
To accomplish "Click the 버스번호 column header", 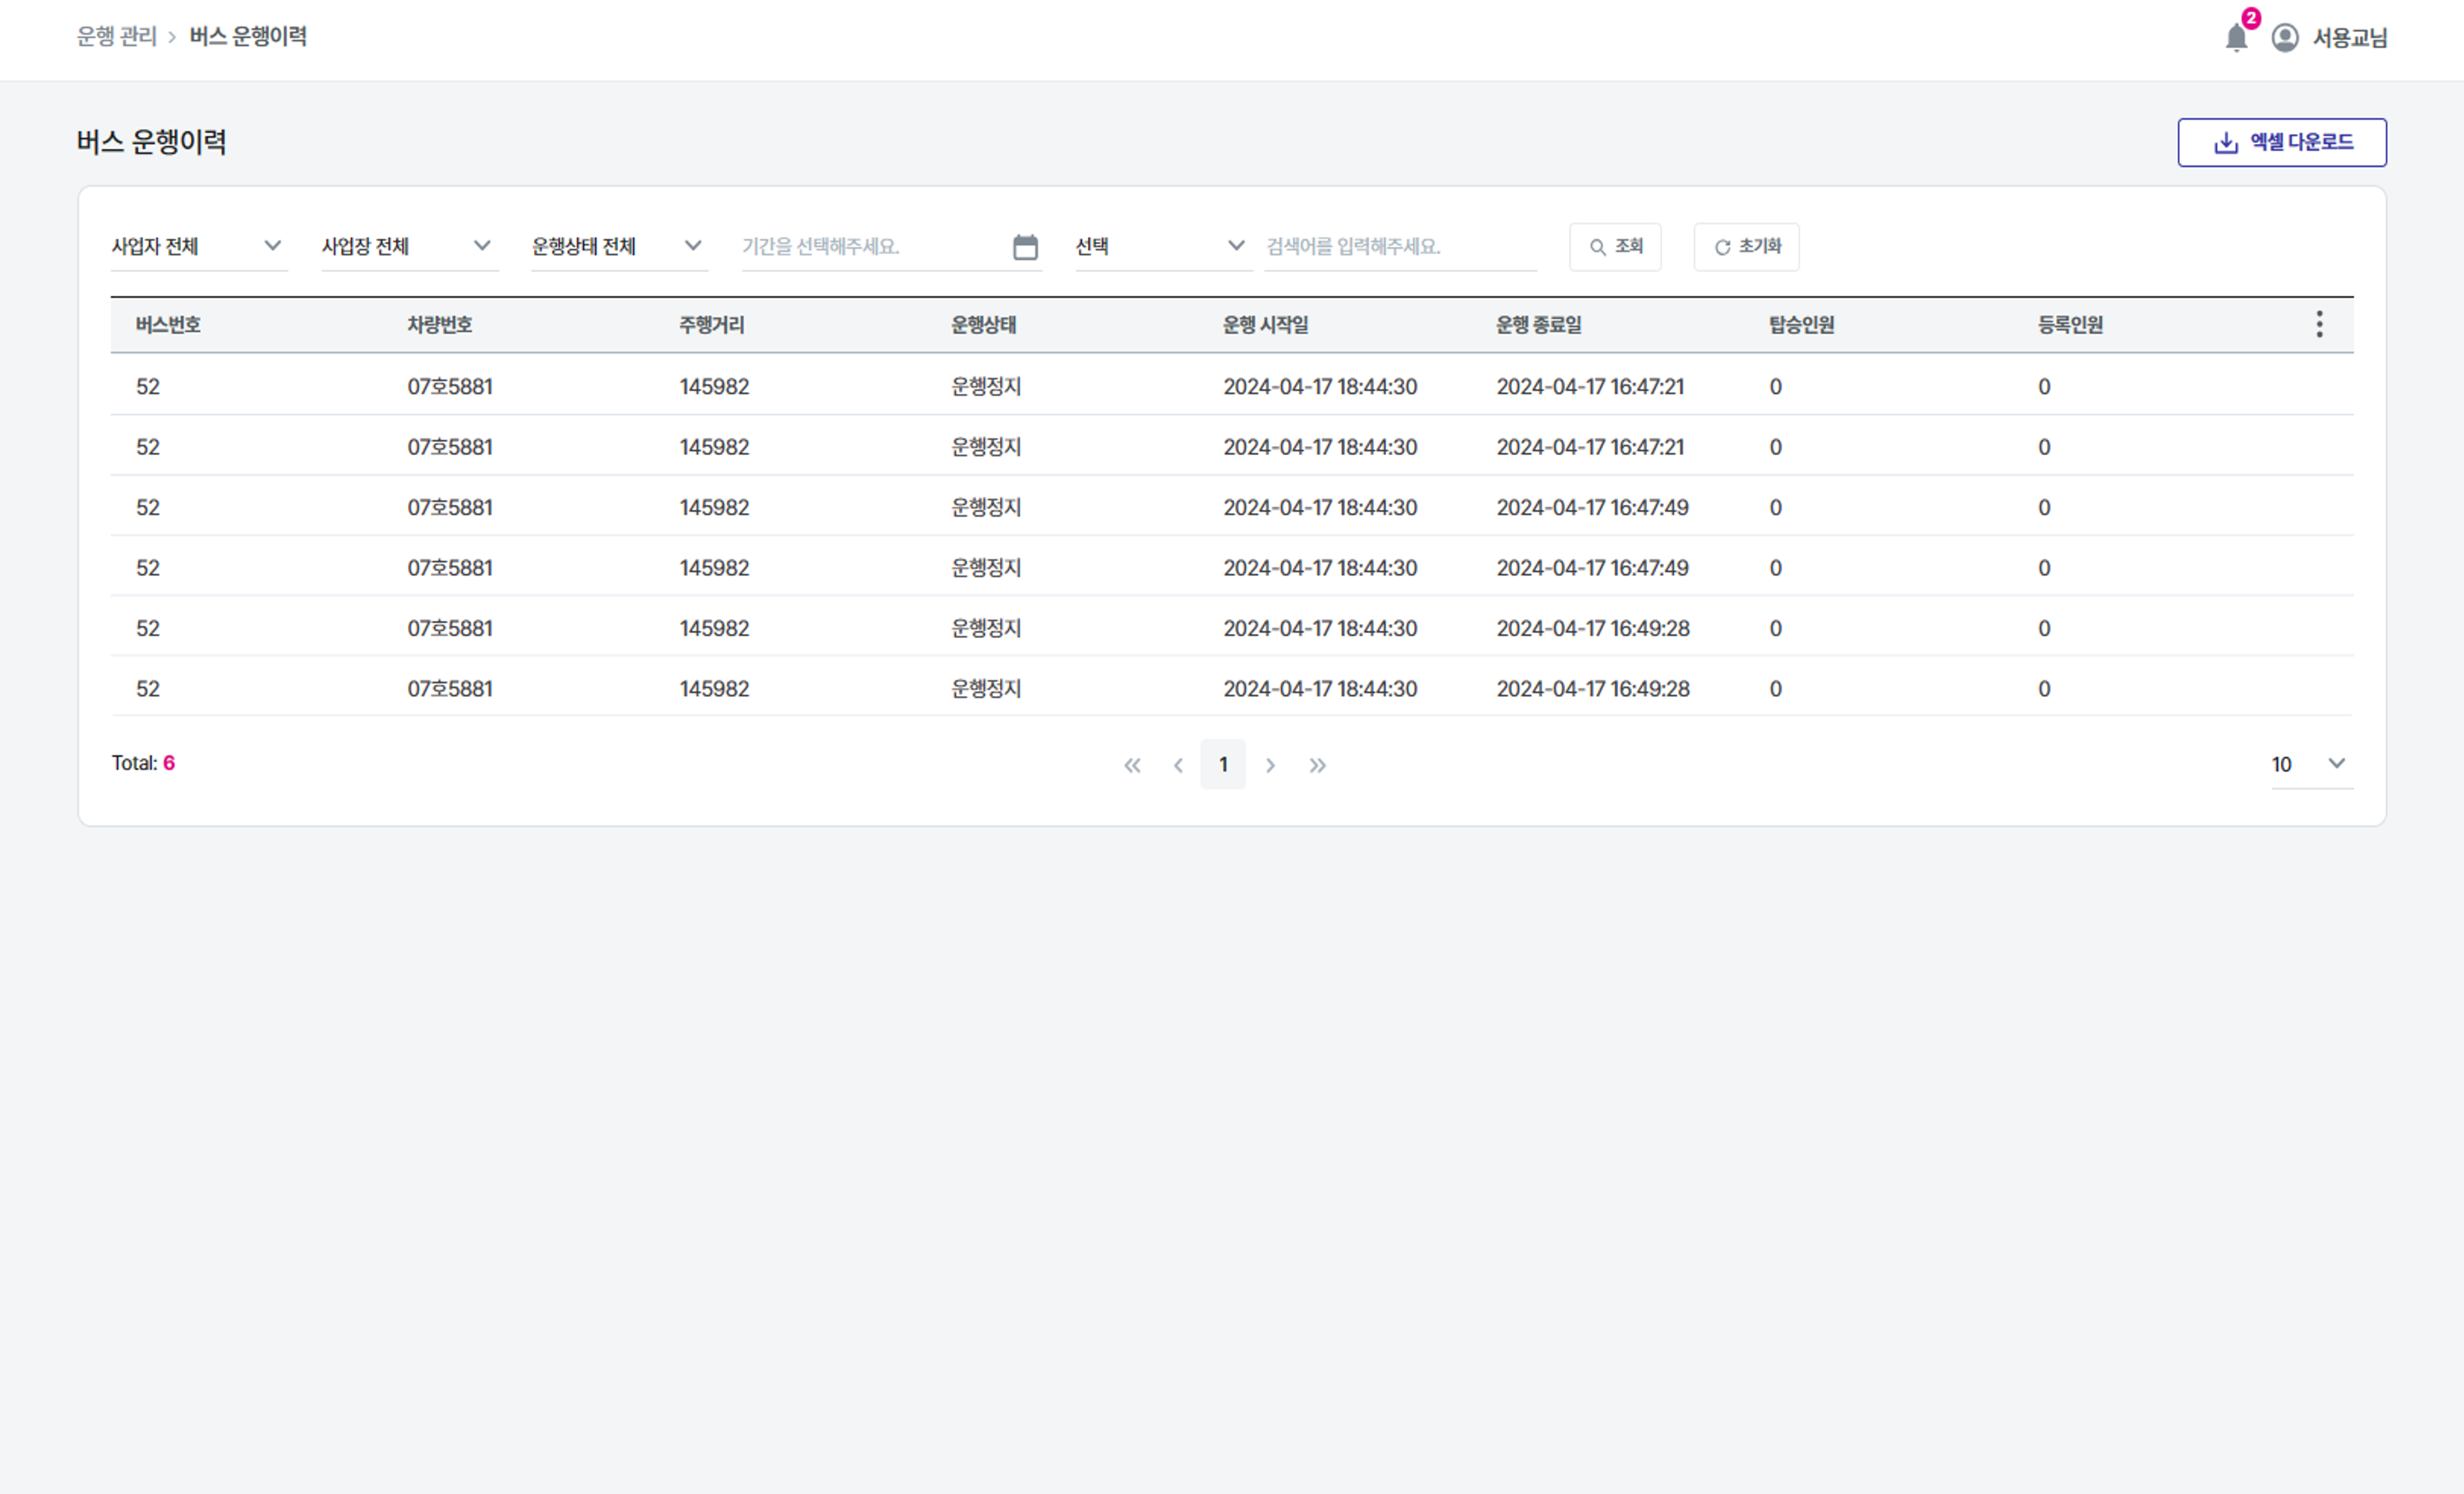I will pyautogui.click(x=168, y=325).
